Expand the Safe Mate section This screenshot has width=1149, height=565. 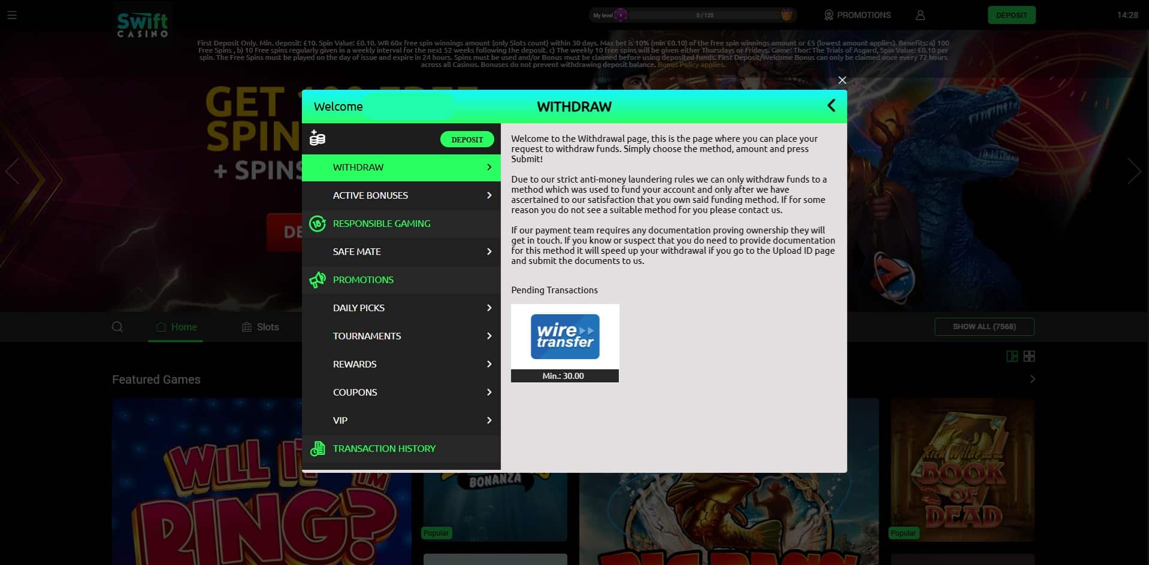click(401, 252)
